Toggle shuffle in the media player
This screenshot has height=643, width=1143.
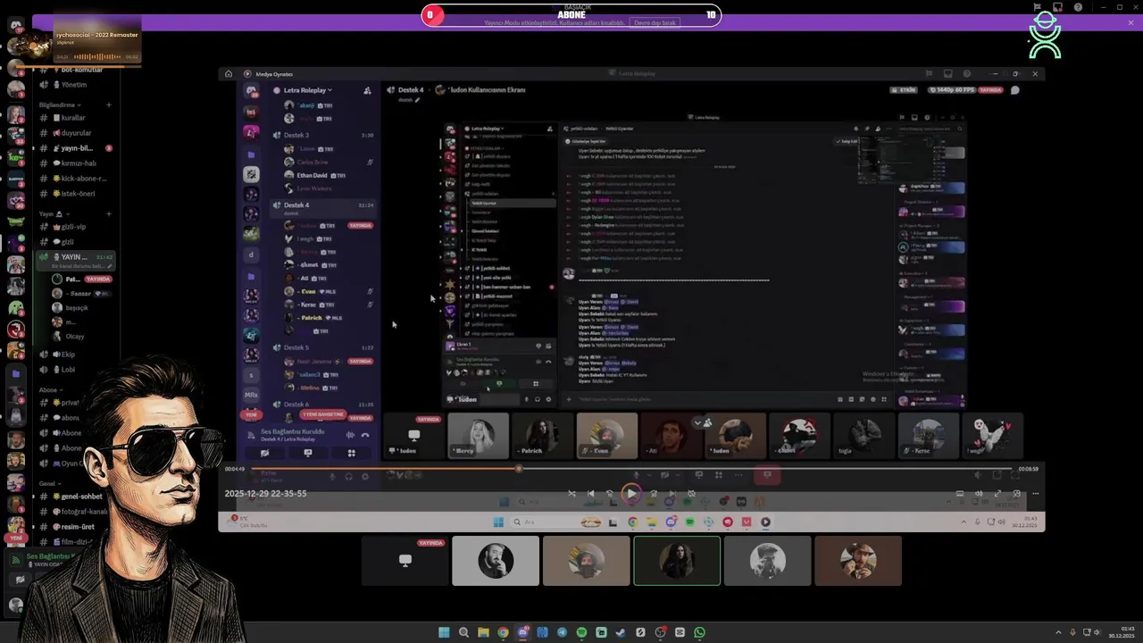(571, 494)
